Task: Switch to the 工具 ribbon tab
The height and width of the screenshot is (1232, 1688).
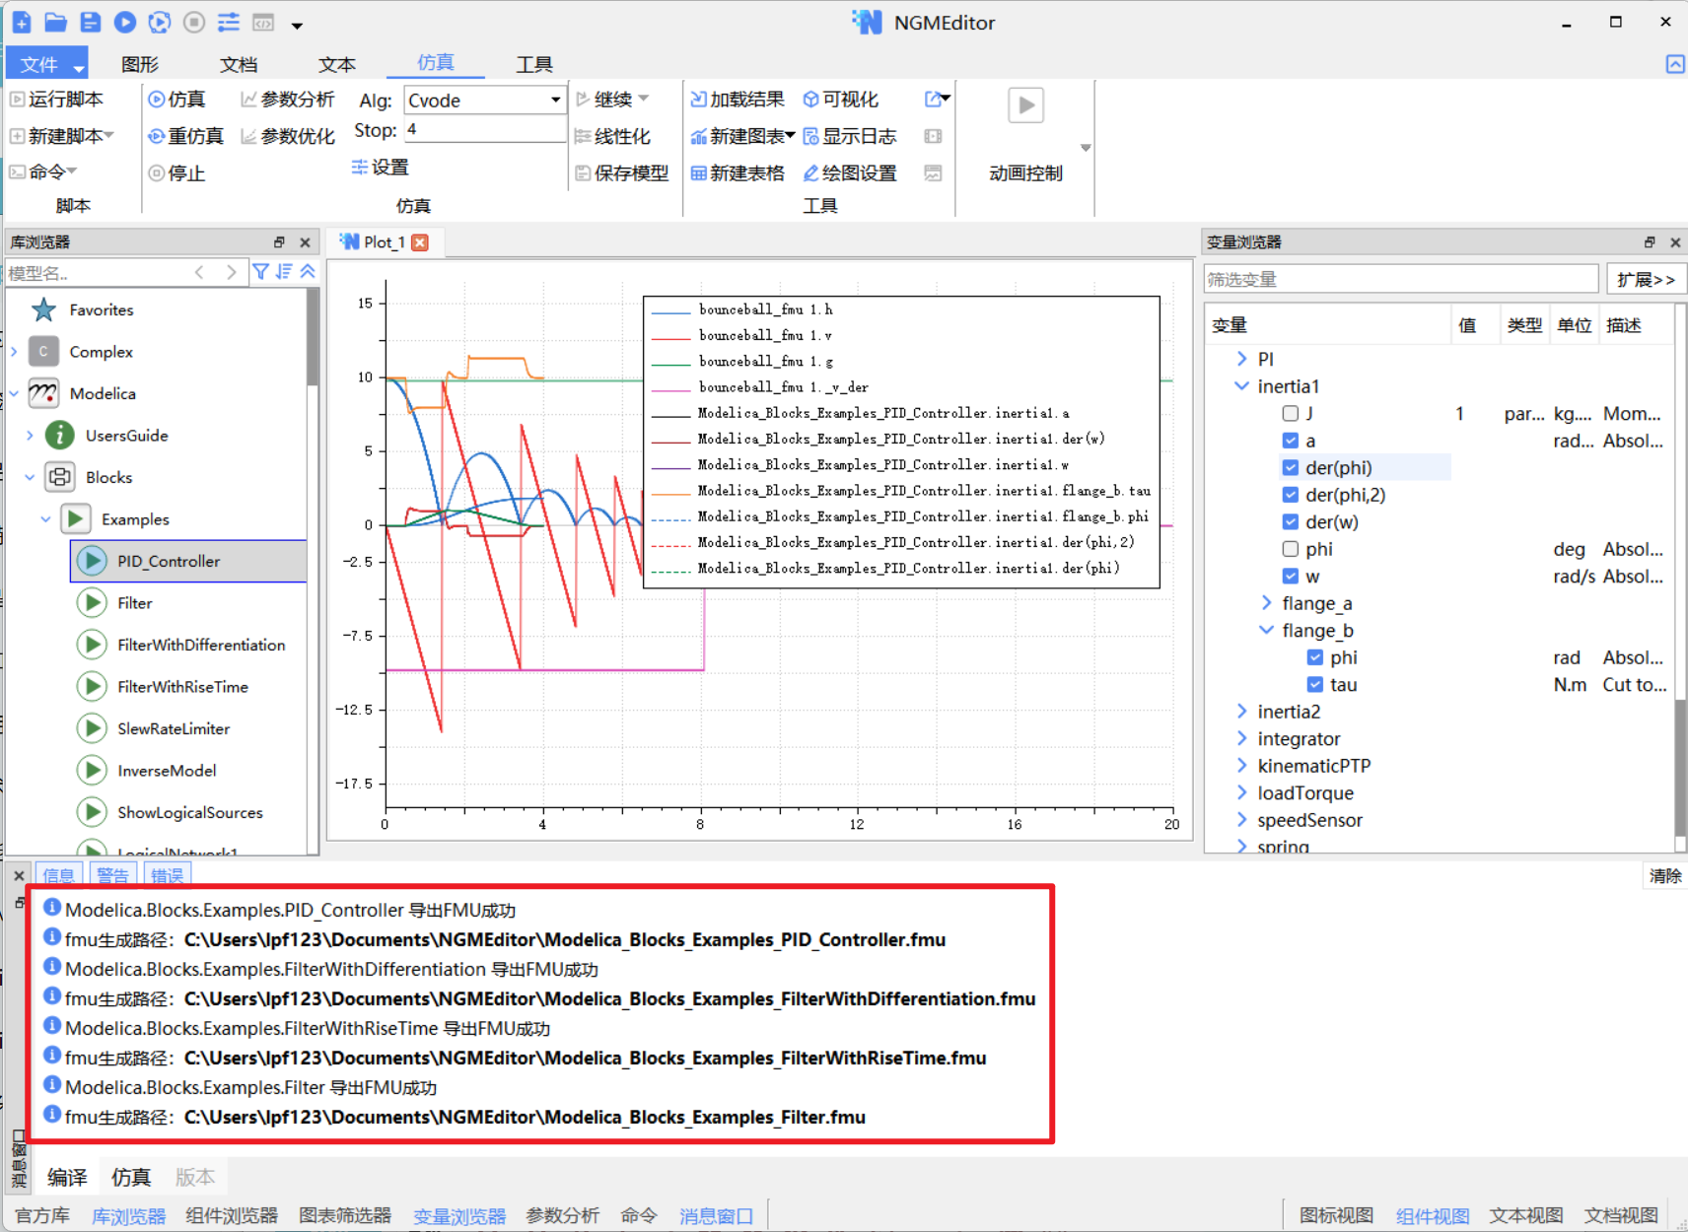Action: [x=534, y=64]
